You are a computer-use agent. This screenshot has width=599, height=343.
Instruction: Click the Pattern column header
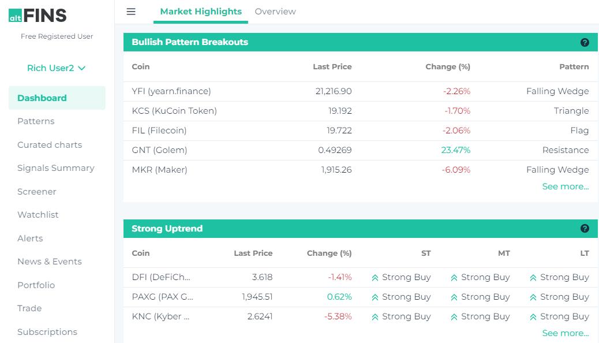pyautogui.click(x=574, y=67)
